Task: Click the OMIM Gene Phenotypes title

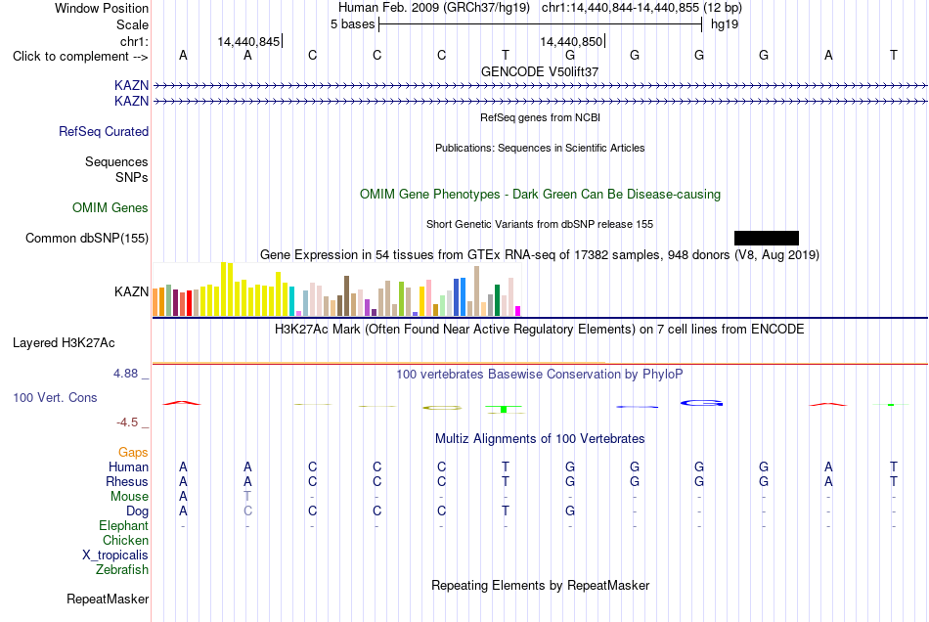Action: 540,195
